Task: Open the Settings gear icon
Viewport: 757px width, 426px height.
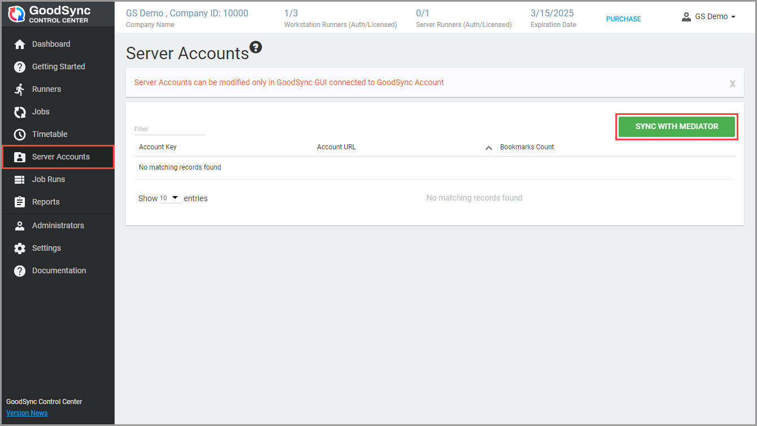Action: coord(20,248)
